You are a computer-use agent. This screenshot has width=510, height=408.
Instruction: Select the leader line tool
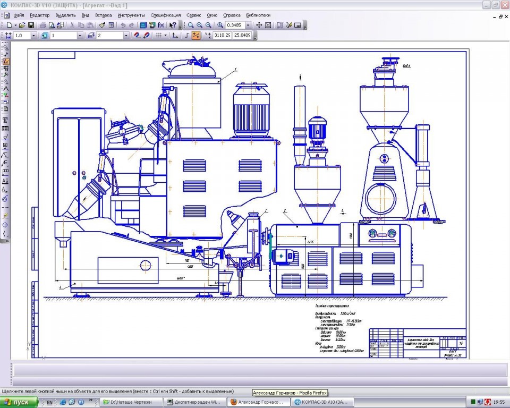click(5, 155)
